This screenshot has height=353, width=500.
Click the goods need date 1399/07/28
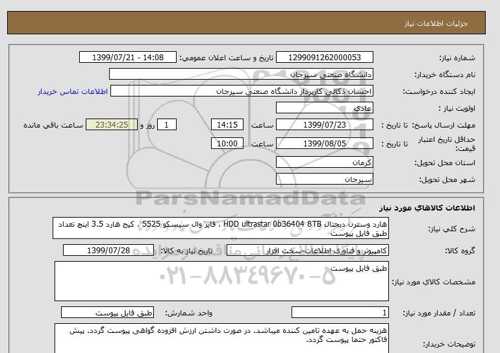[108, 250]
